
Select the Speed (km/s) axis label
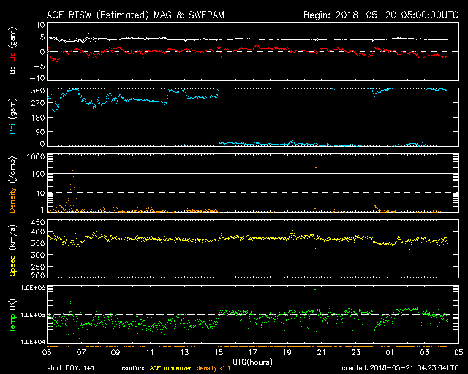(x=12, y=248)
